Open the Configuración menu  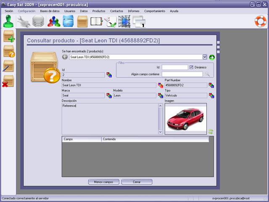[26, 11]
